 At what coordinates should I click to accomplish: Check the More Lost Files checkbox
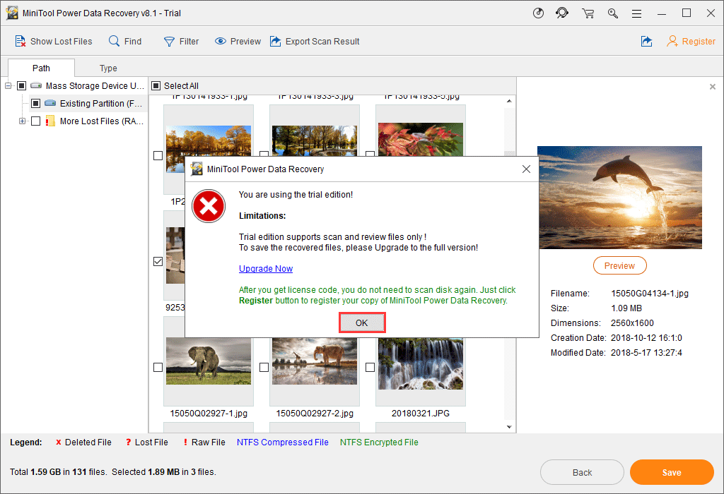pyautogui.click(x=35, y=121)
